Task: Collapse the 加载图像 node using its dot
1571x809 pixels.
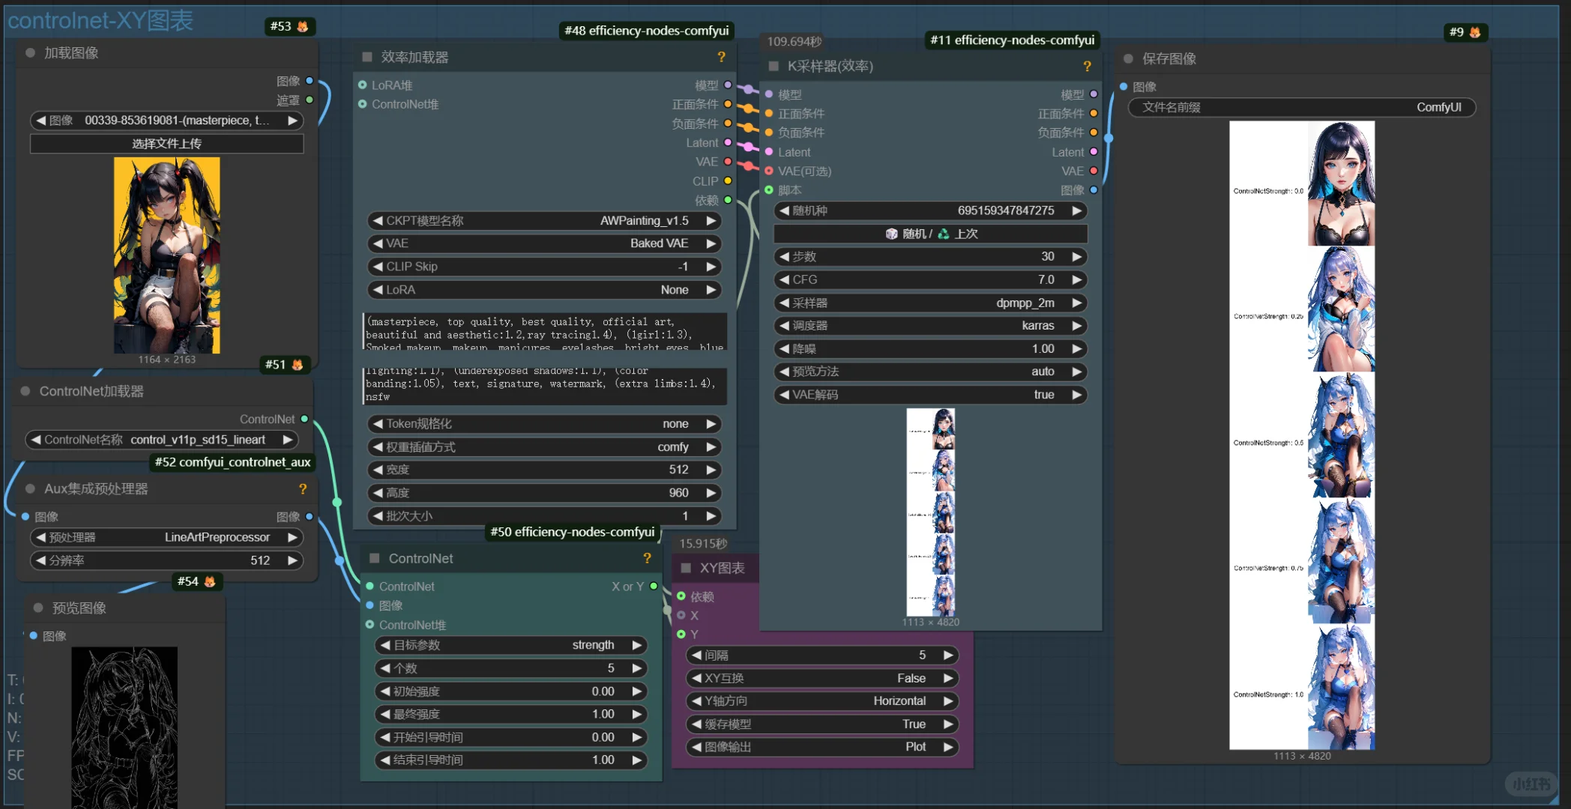Action: coord(31,53)
